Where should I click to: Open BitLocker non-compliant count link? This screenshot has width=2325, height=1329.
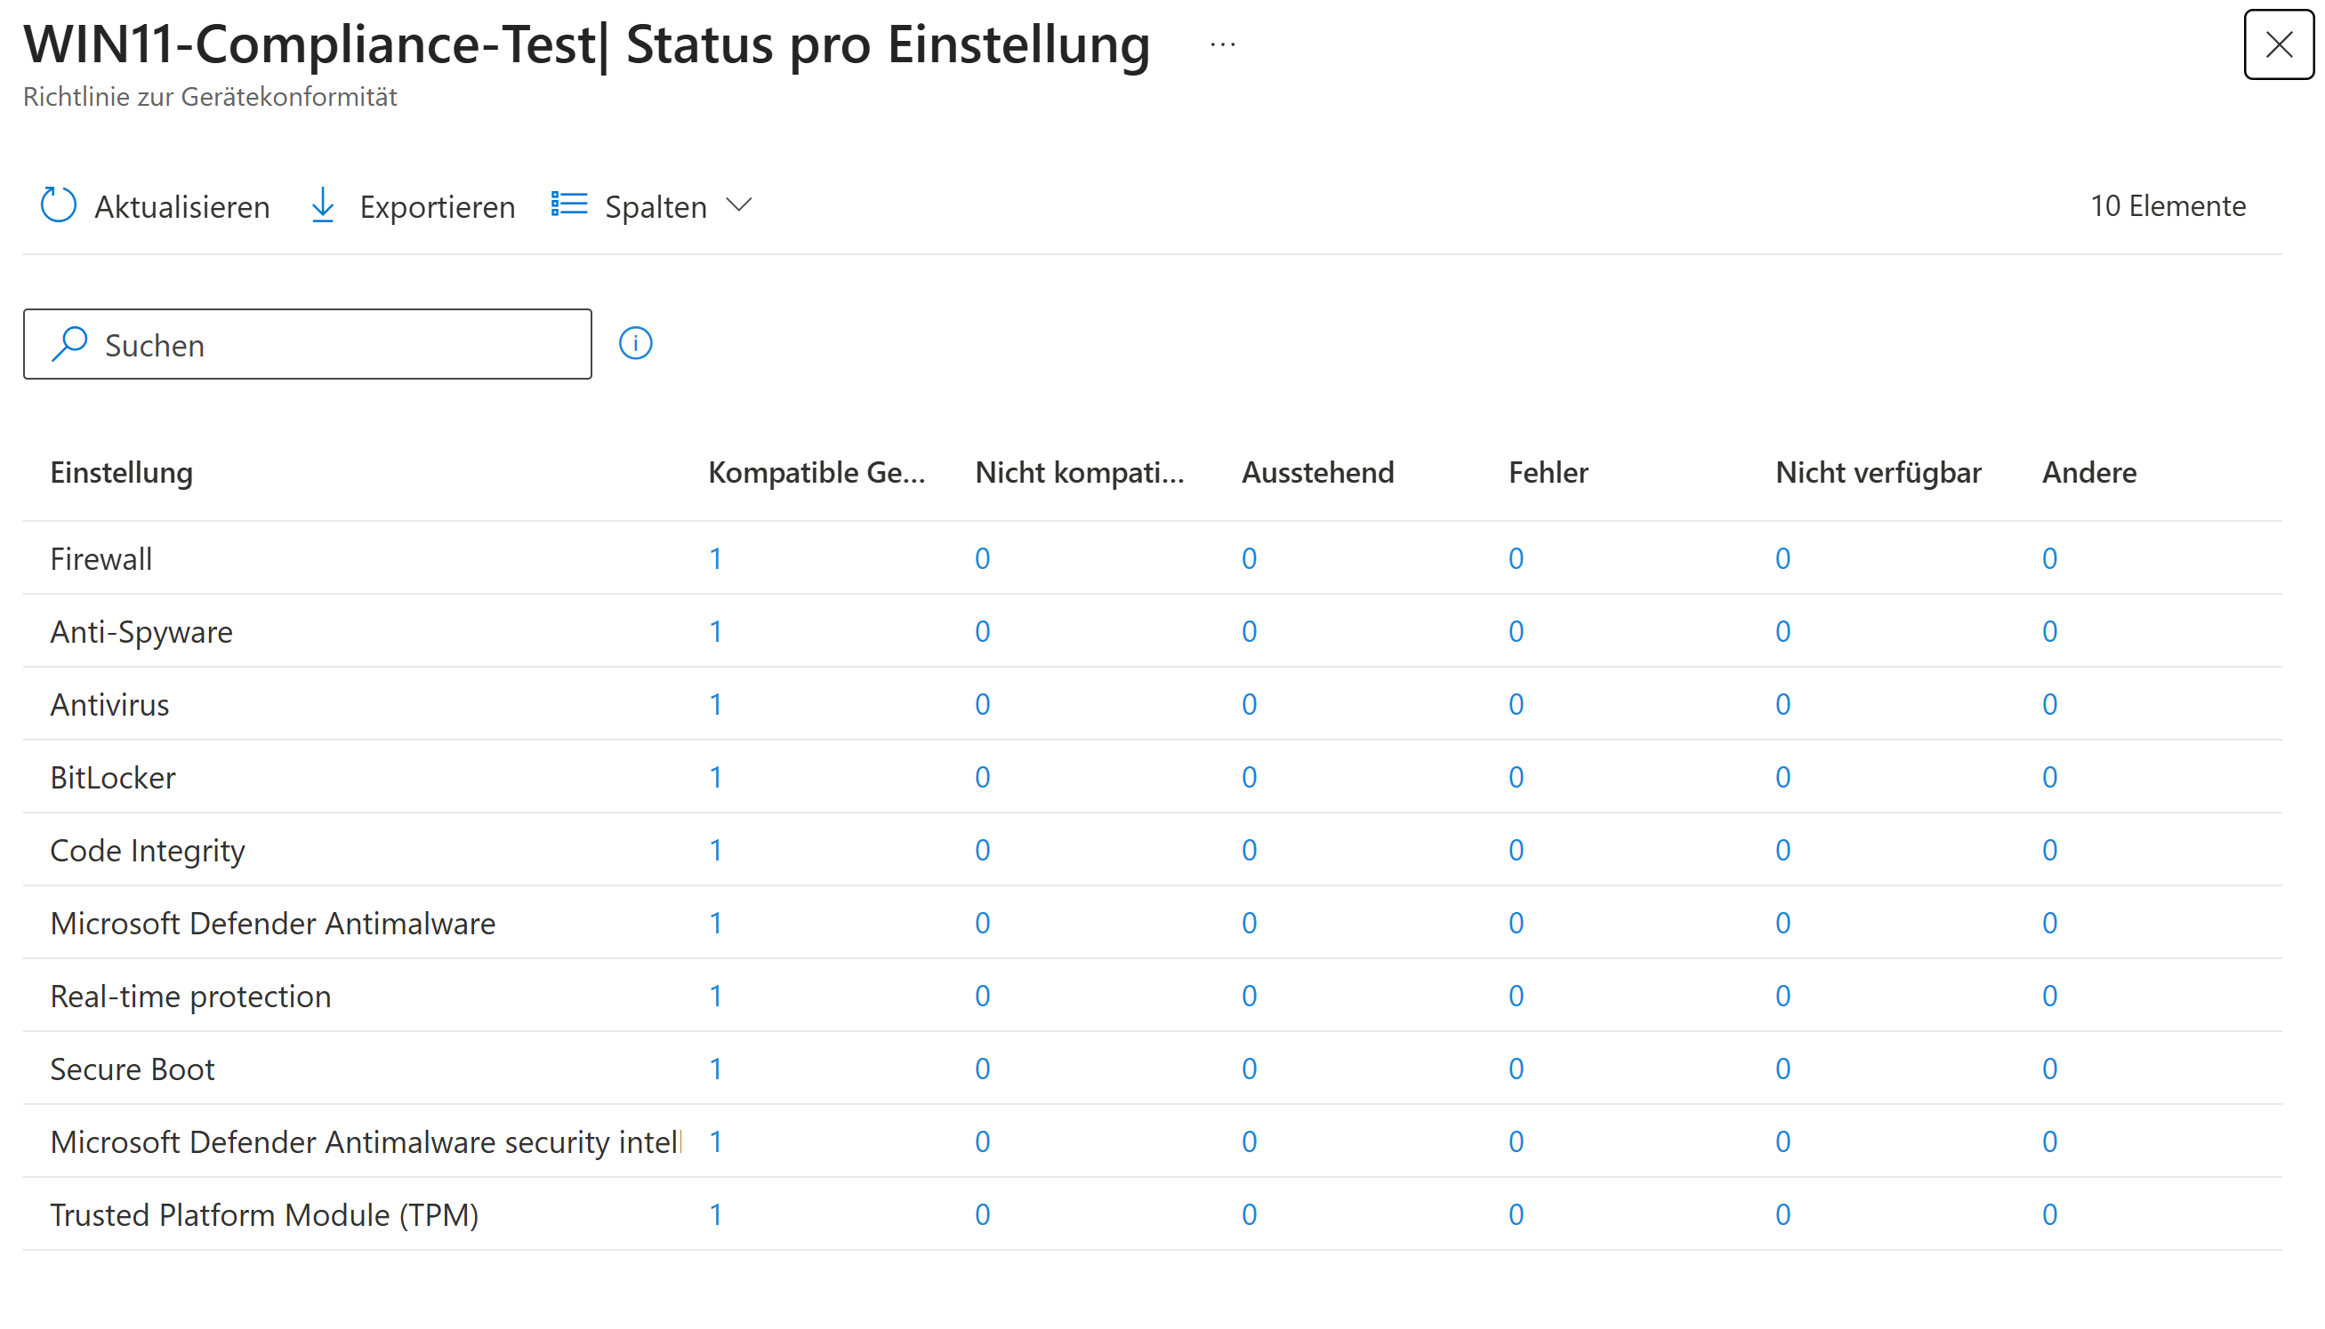point(982,777)
